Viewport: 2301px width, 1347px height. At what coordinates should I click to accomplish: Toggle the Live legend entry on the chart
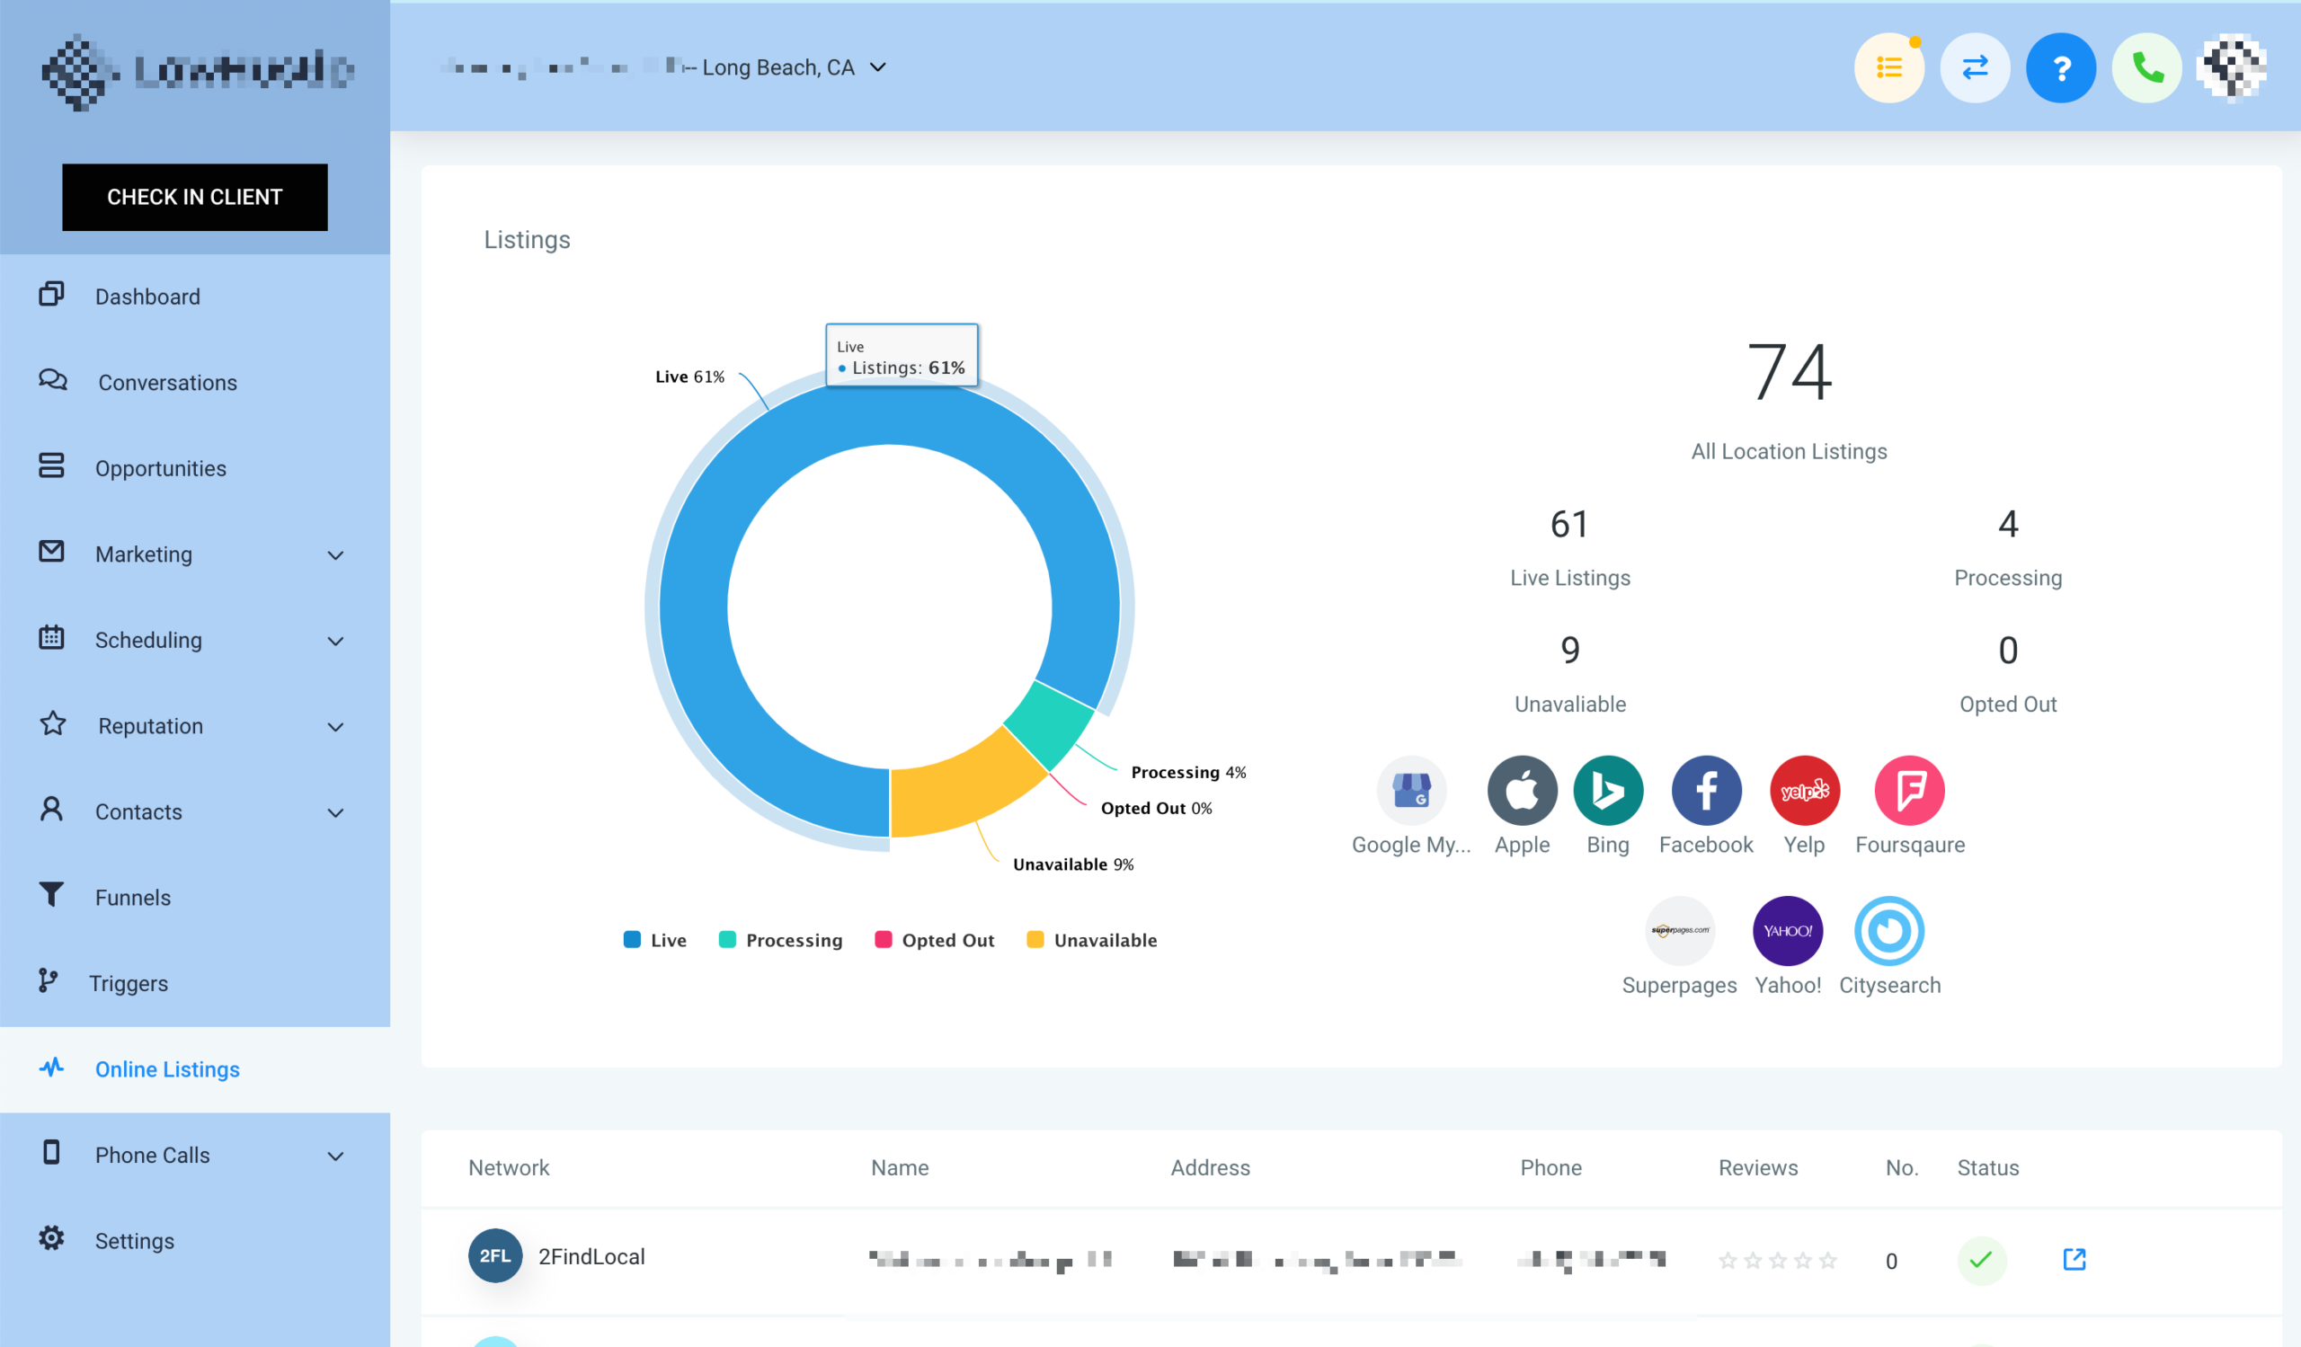click(653, 939)
